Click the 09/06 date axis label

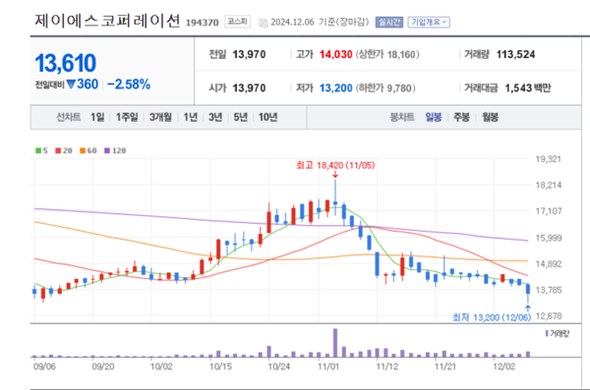pos(44,366)
